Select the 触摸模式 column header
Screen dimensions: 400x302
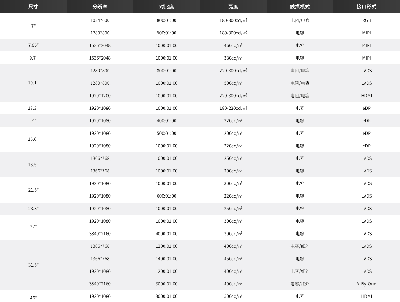point(300,7)
